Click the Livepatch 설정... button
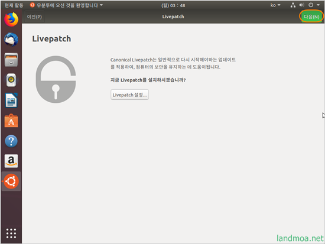The width and height of the screenshot is (325, 244). (x=129, y=95)
